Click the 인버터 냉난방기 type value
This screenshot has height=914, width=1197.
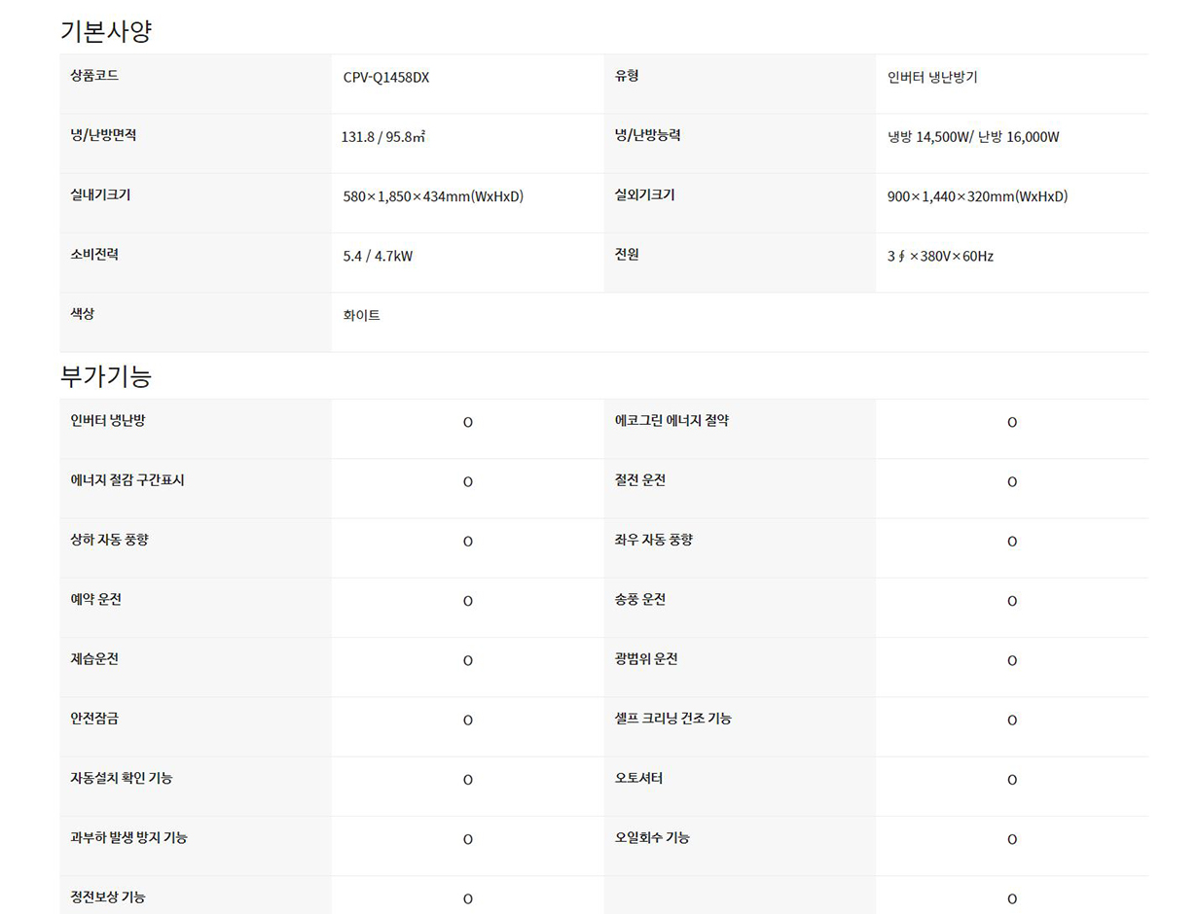(932, 78)
